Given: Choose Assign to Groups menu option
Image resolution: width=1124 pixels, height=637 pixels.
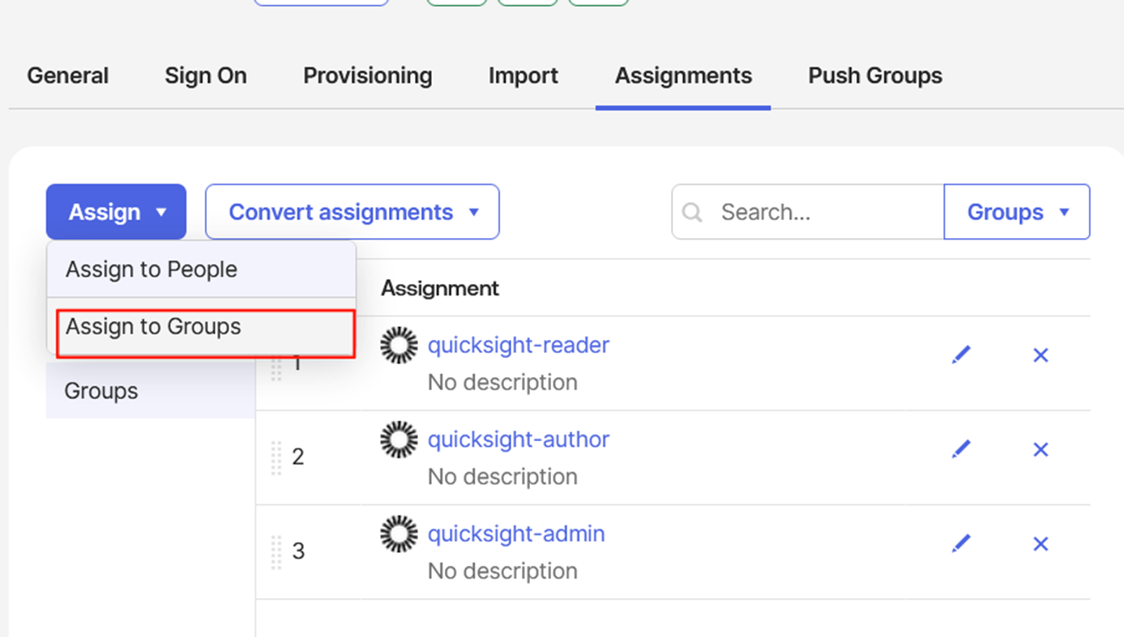Looking at the screenshot, I should pyautogui.click(x=153, y=327).
